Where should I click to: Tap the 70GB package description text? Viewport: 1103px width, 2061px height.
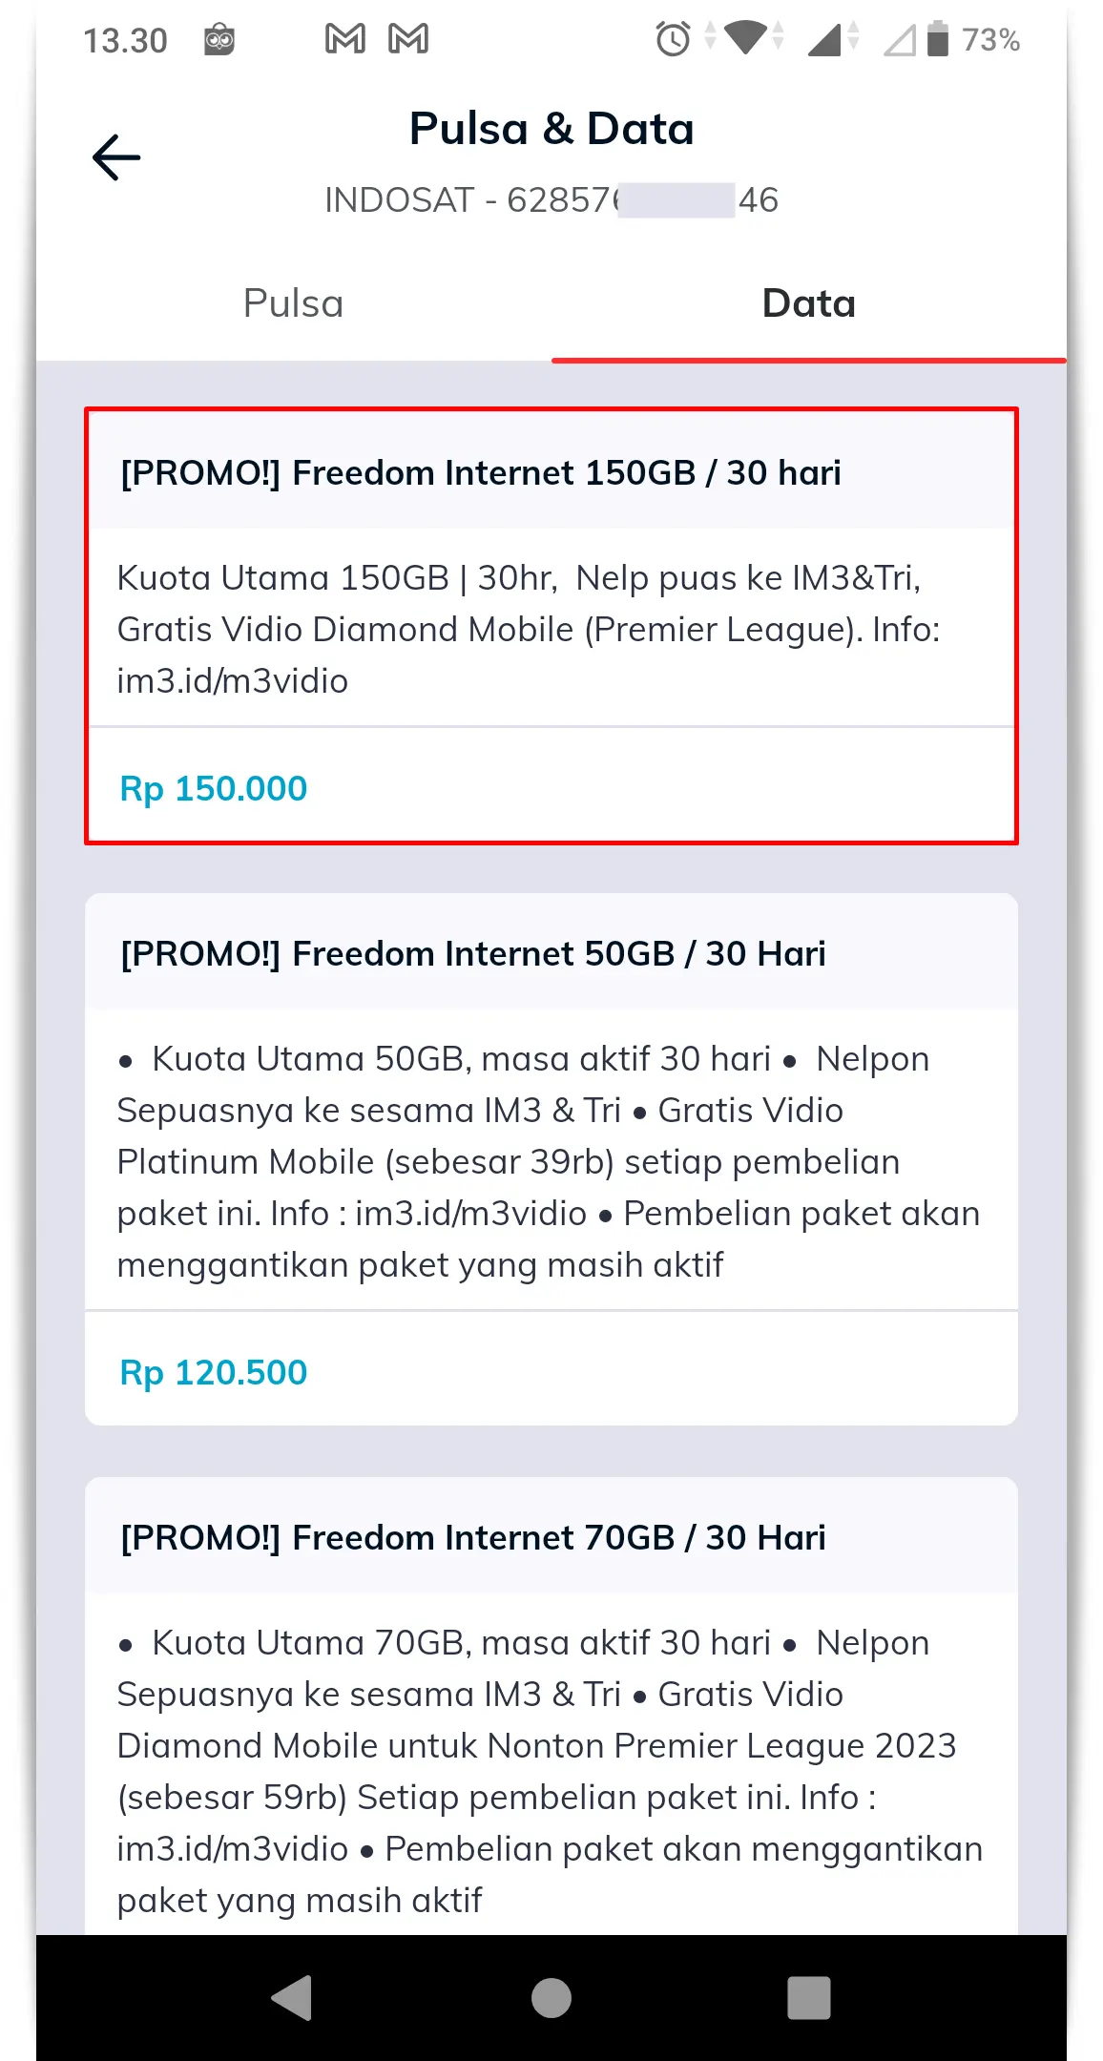550,1771
